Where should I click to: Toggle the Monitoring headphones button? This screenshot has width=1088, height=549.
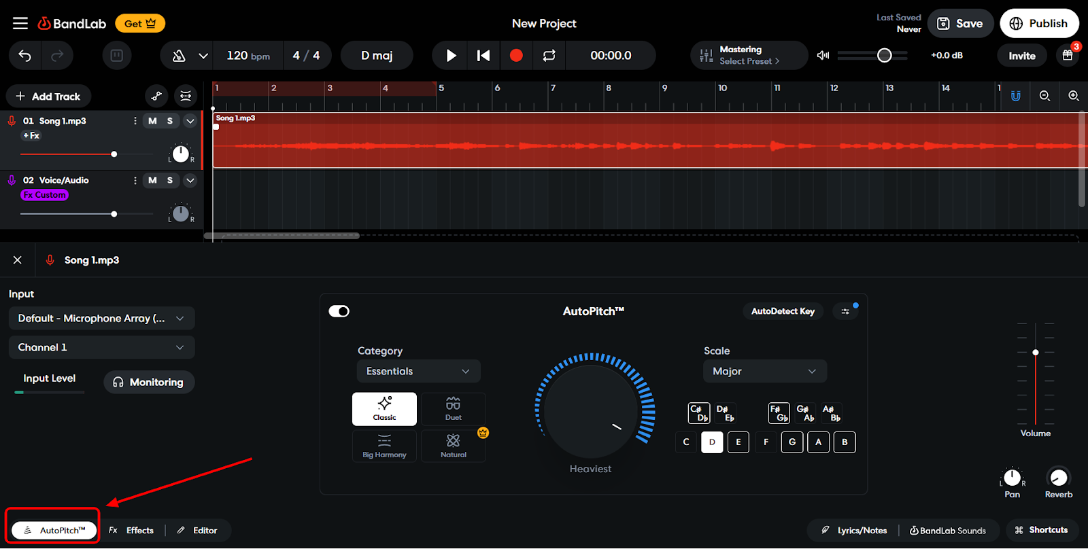tap(149, 382)
